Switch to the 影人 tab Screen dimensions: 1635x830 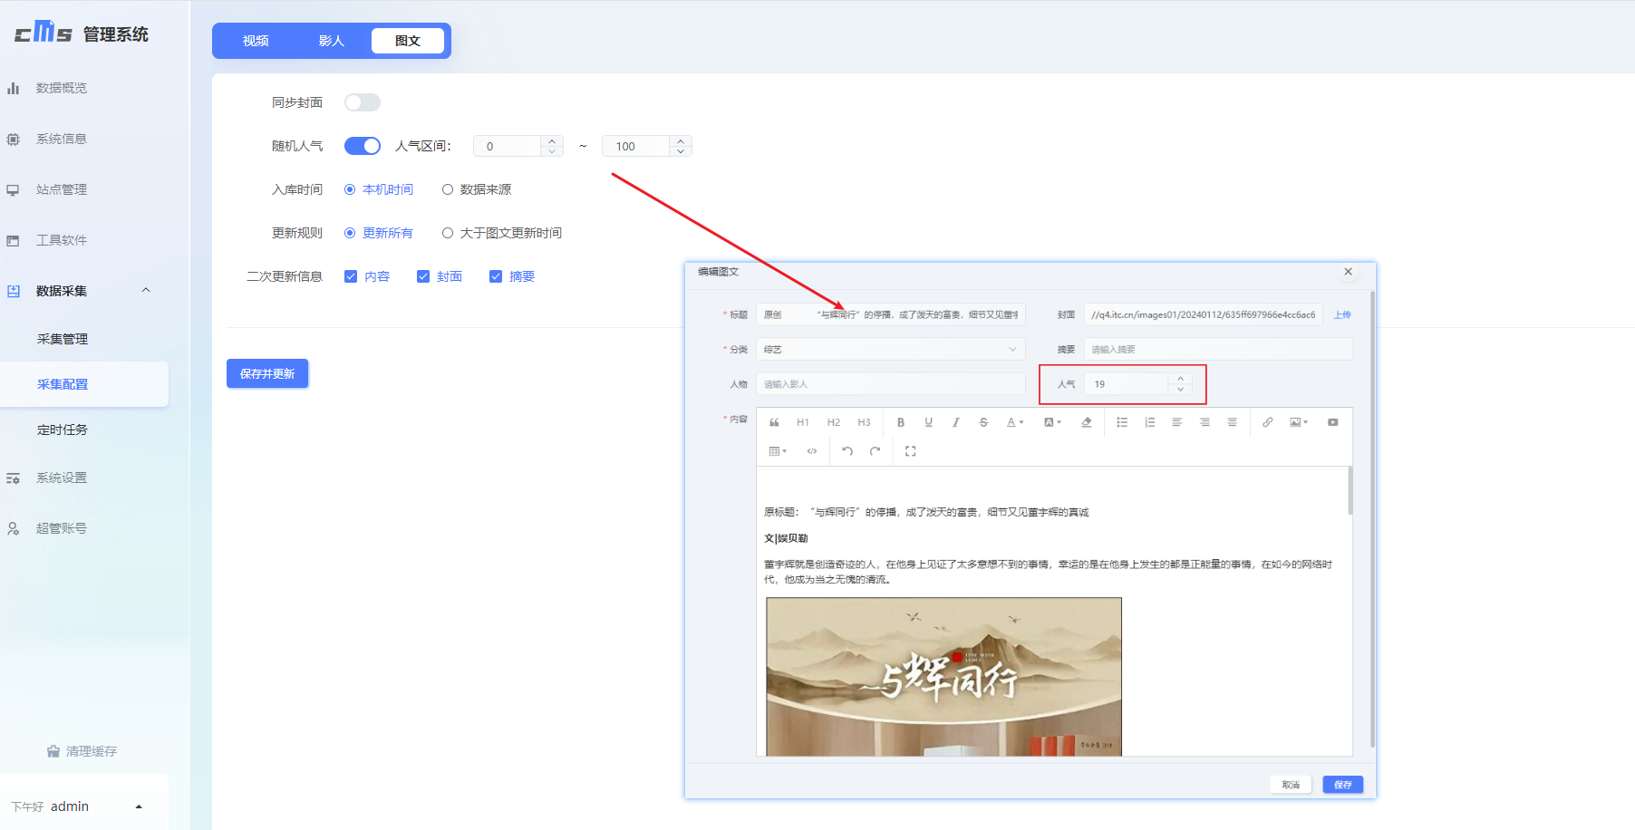[332, 41]
